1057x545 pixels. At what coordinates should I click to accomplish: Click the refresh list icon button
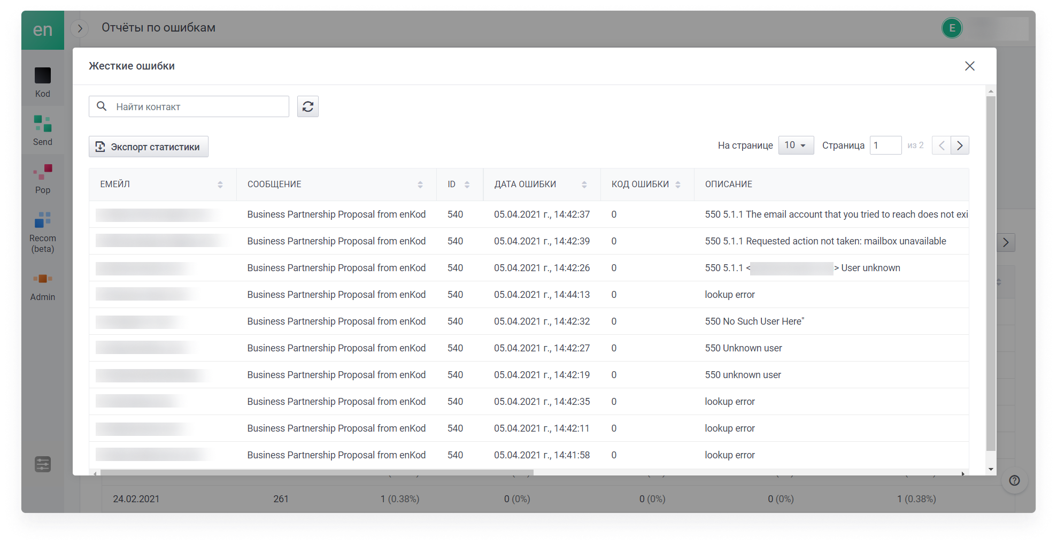click(x=308, y=106)
